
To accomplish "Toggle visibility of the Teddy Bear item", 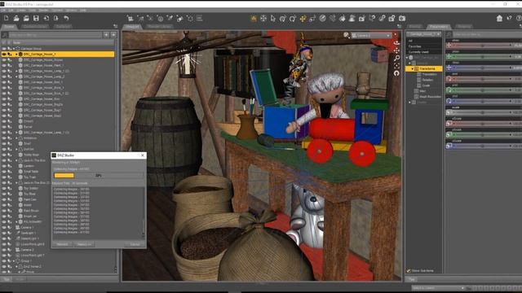I will pos(4,155).
